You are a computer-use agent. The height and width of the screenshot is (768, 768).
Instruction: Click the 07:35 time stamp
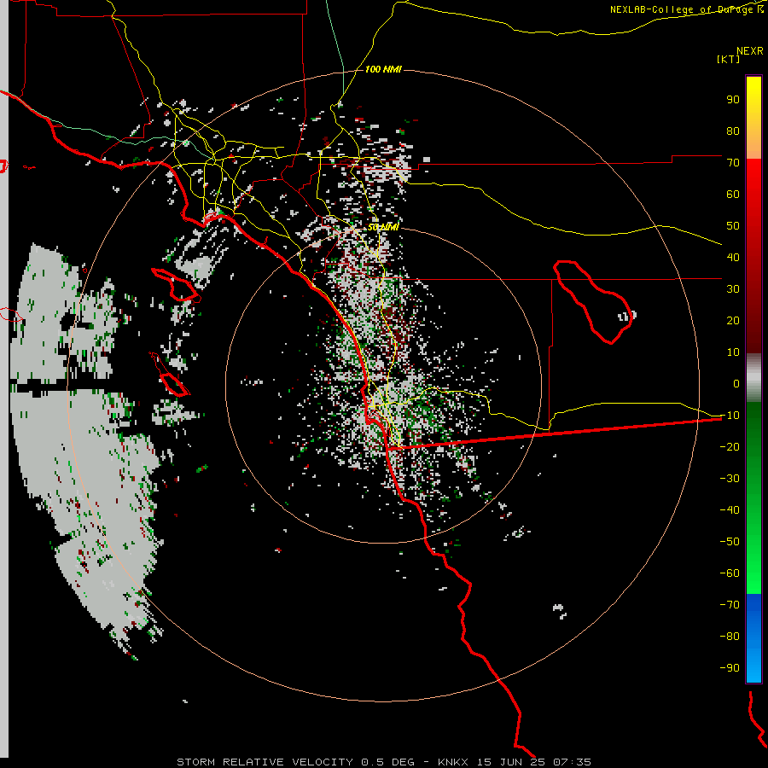573,762
